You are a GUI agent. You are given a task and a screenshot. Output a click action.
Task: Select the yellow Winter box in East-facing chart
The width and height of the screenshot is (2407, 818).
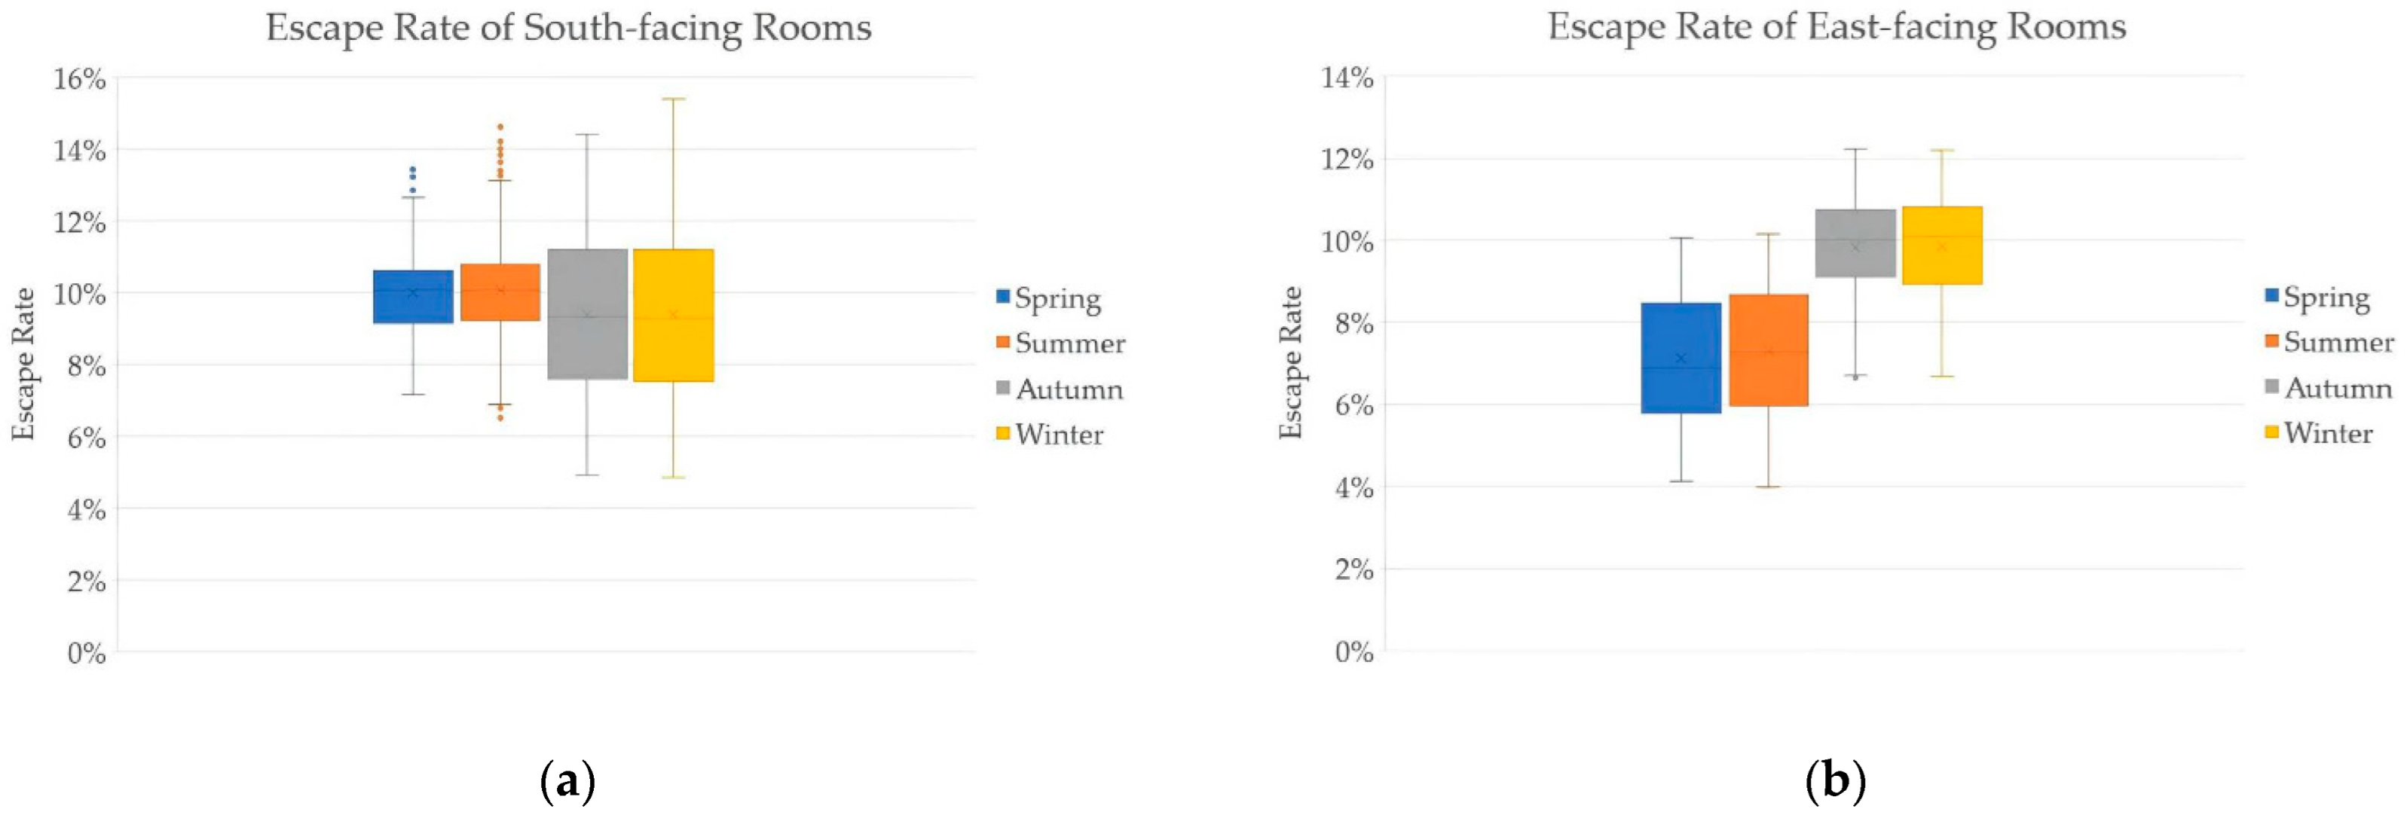click(x=1942, y=246)
